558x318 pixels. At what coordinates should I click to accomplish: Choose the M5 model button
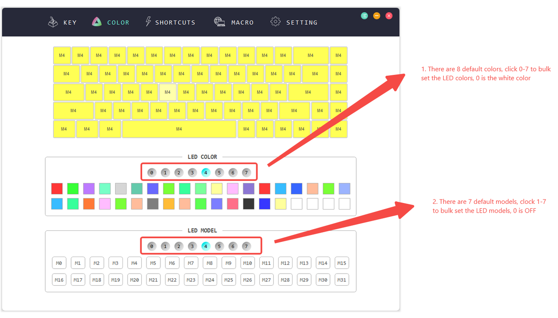point(153,263)
